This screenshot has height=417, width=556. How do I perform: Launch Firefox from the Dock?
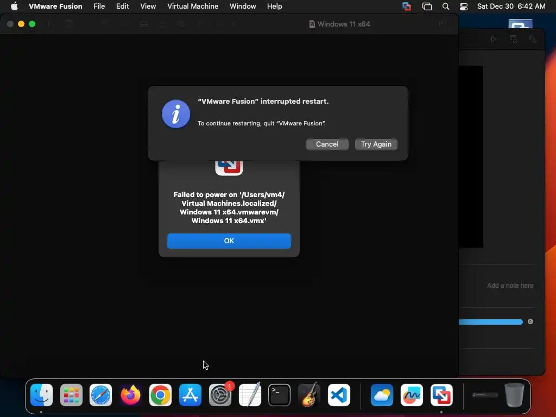(130, 395)
